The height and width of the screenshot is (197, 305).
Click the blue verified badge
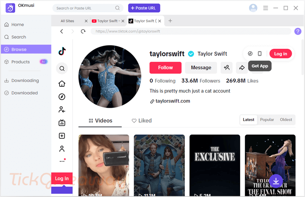(x=191, y=54)
